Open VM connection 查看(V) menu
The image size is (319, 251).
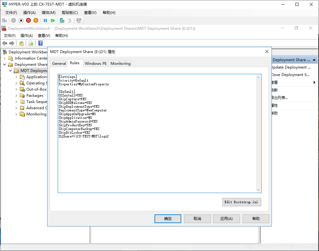pyautogui.click(x=90, y=13)
